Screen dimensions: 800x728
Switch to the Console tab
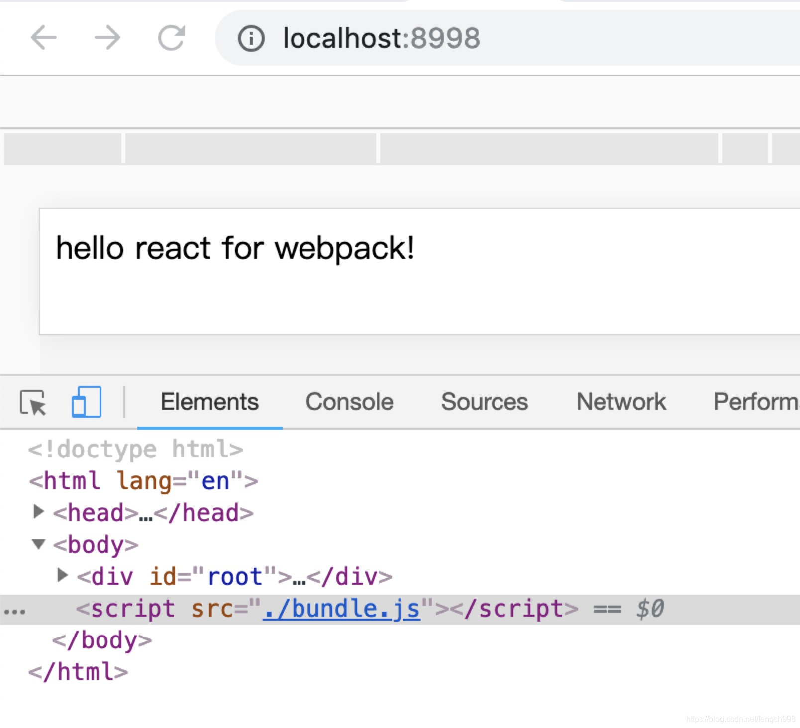coord(349,402)
